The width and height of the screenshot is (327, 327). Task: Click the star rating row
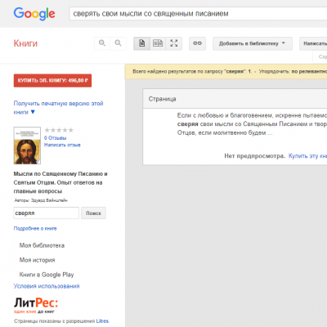tap(59, 130)
